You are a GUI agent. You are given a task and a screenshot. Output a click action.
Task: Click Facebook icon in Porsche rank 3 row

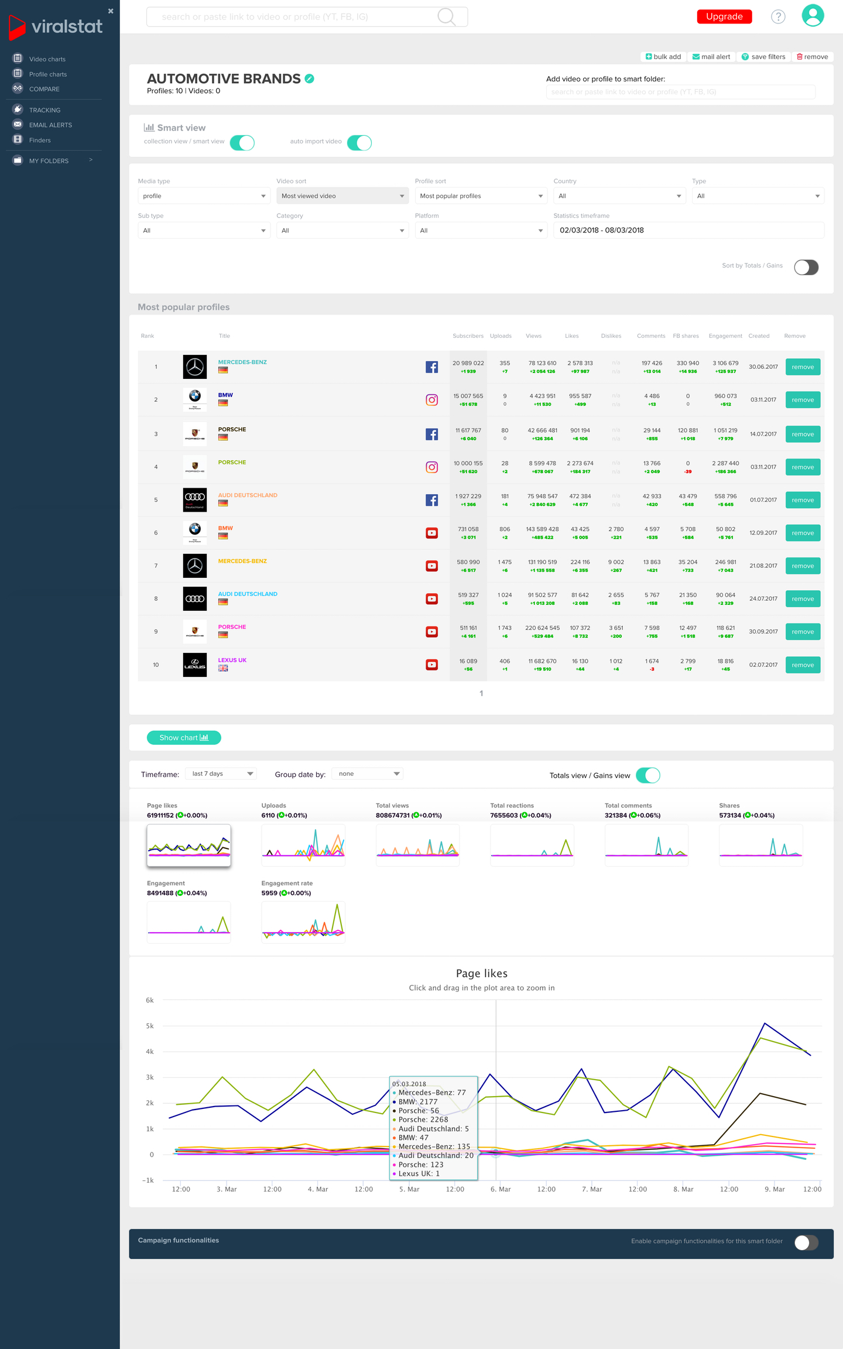click(x=431, y=434)
